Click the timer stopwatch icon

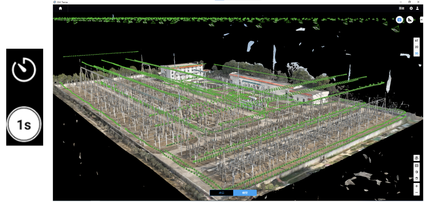point(24,70)
